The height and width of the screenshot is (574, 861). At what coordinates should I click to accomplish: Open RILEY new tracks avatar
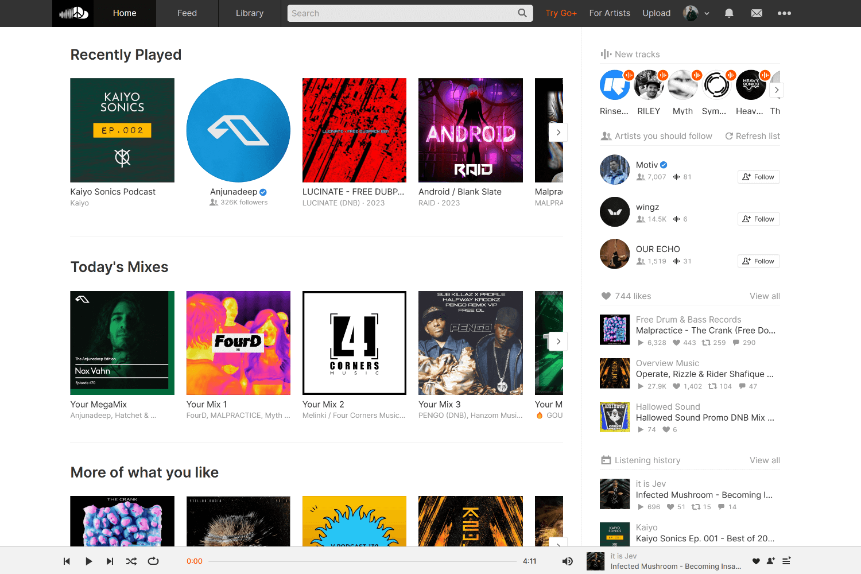(649, 85)
